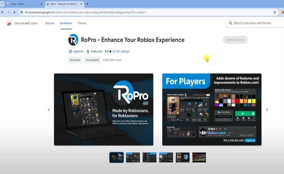284x174 pixels.
Task: Open the Themes section
Action: tap(82, 23)
